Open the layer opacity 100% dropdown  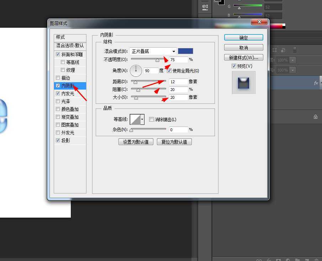pos(293,60)
